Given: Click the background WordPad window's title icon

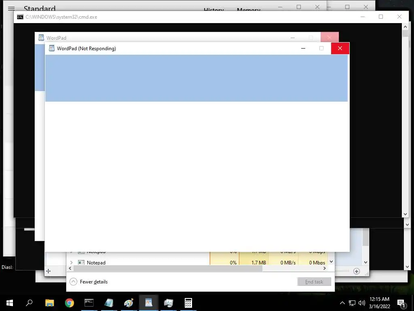Looking at the screenshot, I should tap(41, 38).
